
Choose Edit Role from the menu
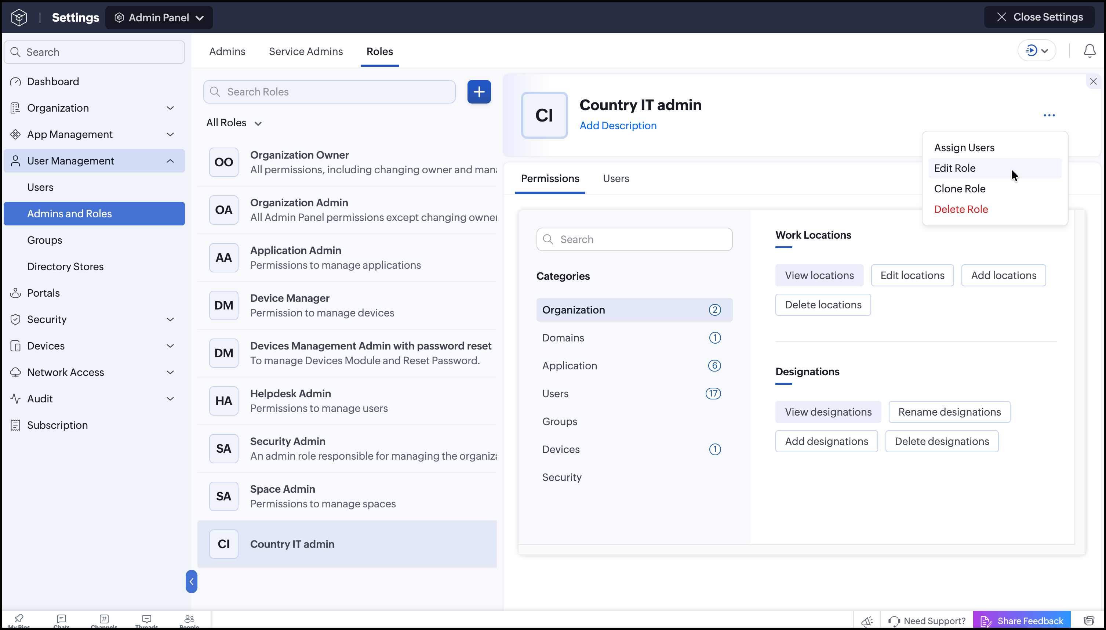[994, 168]
